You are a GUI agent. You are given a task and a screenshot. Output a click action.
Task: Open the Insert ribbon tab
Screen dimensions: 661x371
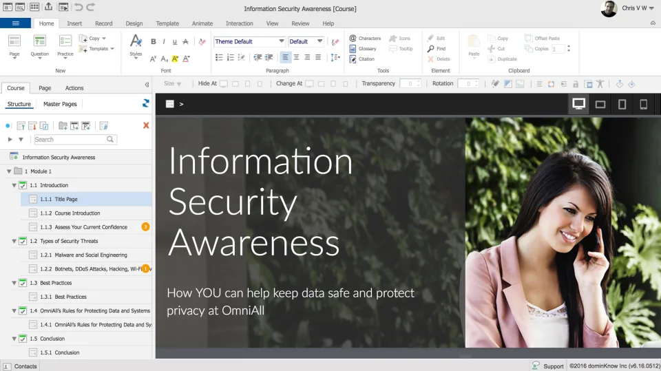pyautogui.click(x=74, y=23)
